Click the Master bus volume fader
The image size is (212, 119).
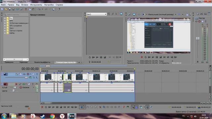(198, 38)
